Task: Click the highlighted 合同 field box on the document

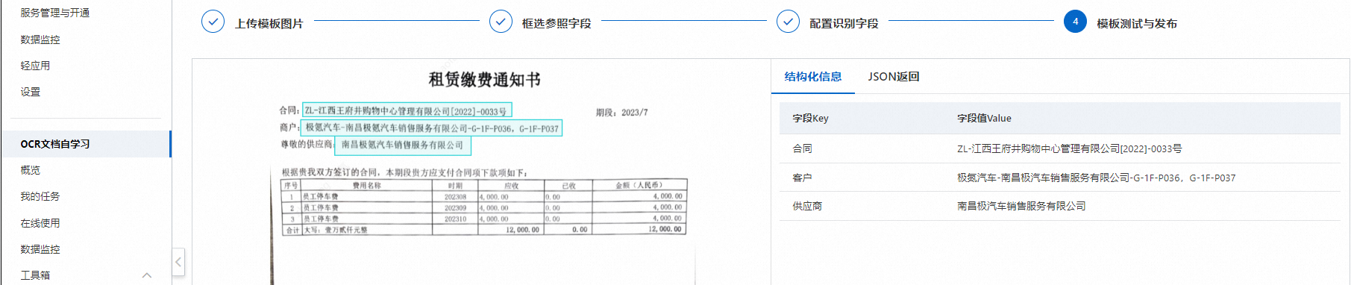Action: pyautogui.click(x=407, y=111)
